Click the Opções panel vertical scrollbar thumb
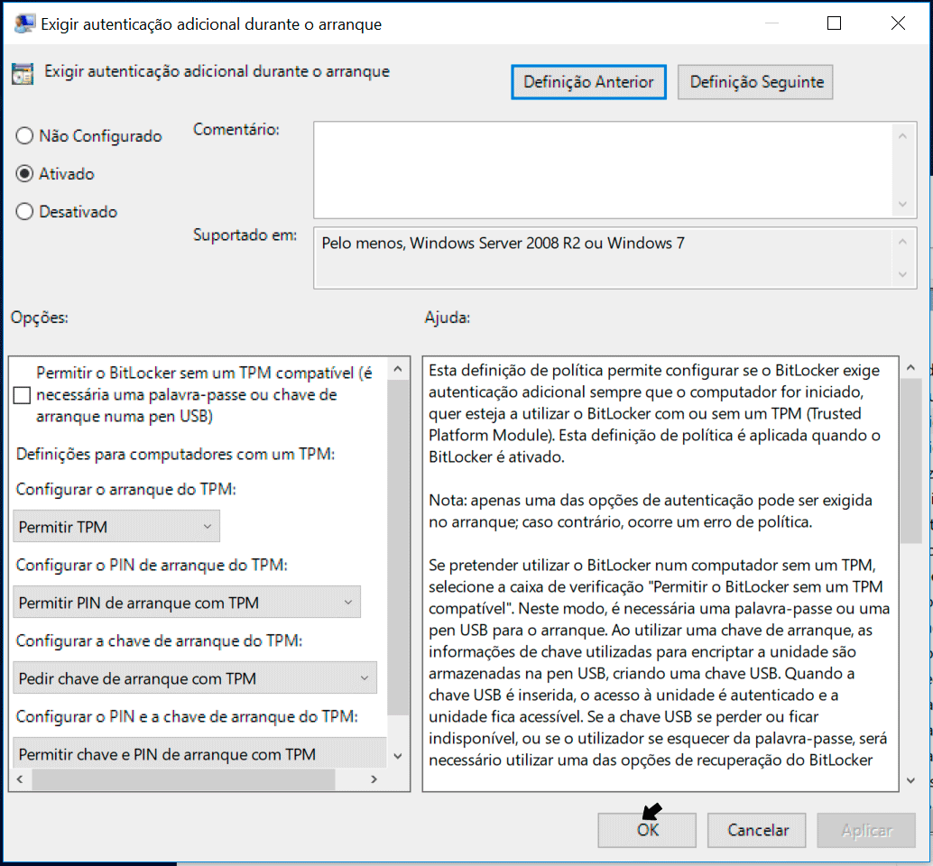 coord(398,548)
